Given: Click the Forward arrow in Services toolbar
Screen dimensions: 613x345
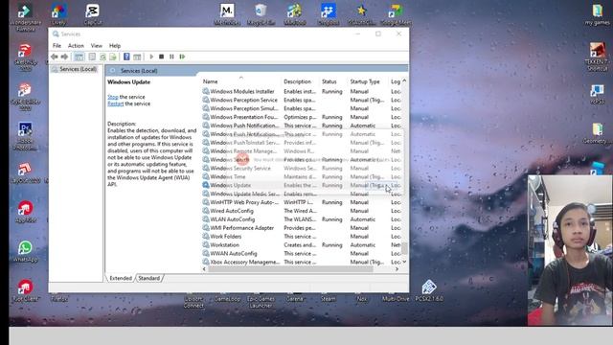Looking at the screenshot, I should tap(64, 57).
